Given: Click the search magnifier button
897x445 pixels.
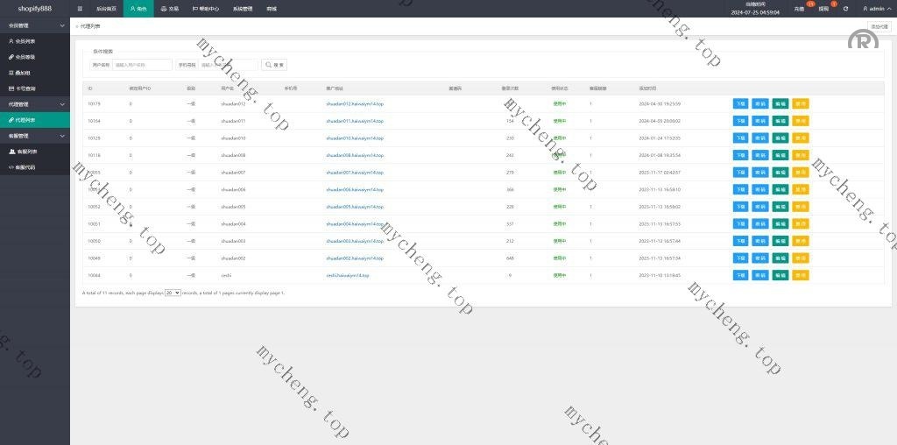Looking at the screenshot, I should 274,65.
